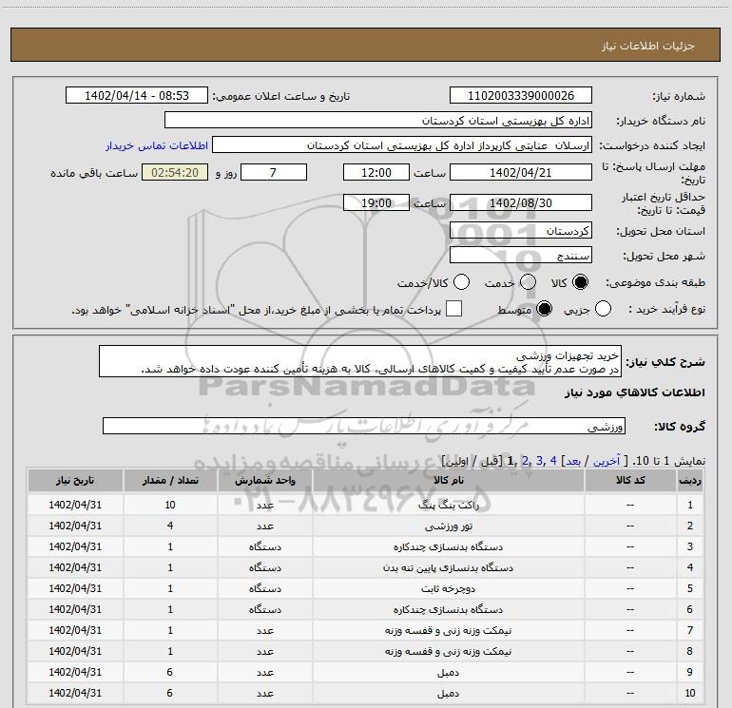Viewport: 732px width, 708px height.
Task: Click the واحد شمارش column header
Action: click(x=265, y=480)
